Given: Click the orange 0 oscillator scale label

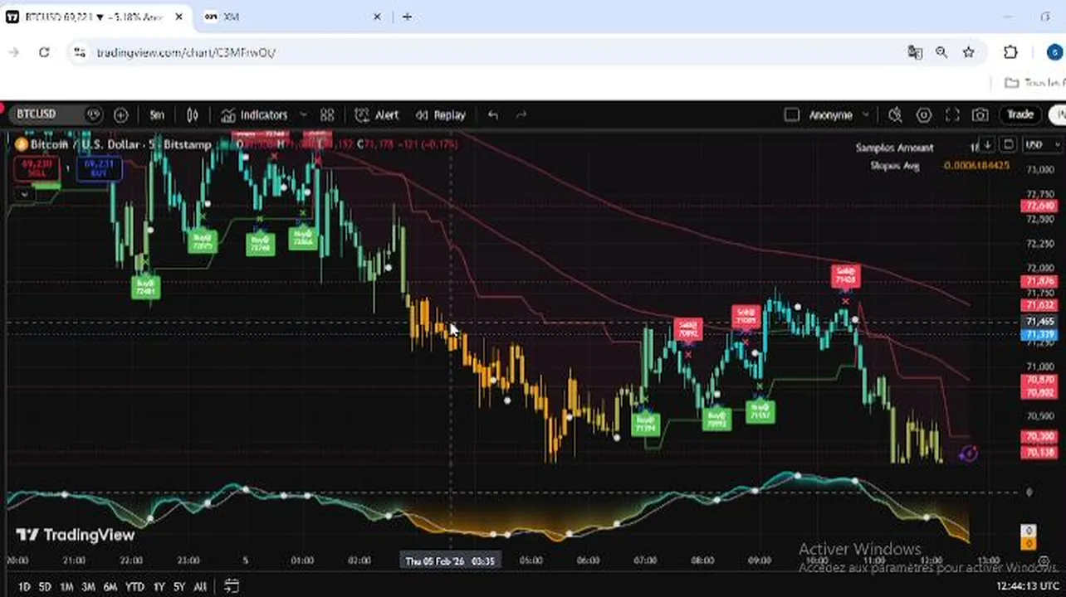Looking at the screenshot, I should (1029, 543).
